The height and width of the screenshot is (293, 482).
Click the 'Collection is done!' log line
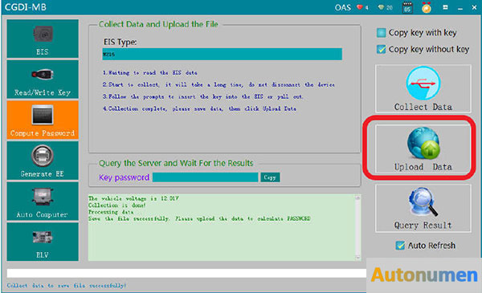click(117, 206)
